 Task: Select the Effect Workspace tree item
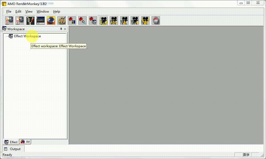point(27,36)
